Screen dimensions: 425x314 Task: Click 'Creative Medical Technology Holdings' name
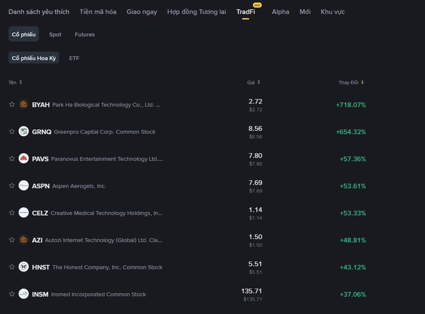(106, 213)
